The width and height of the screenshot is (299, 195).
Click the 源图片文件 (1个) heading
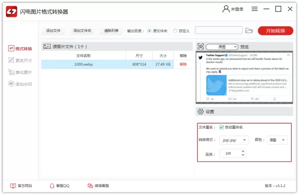pyautogui.click(x=70, y=46)
